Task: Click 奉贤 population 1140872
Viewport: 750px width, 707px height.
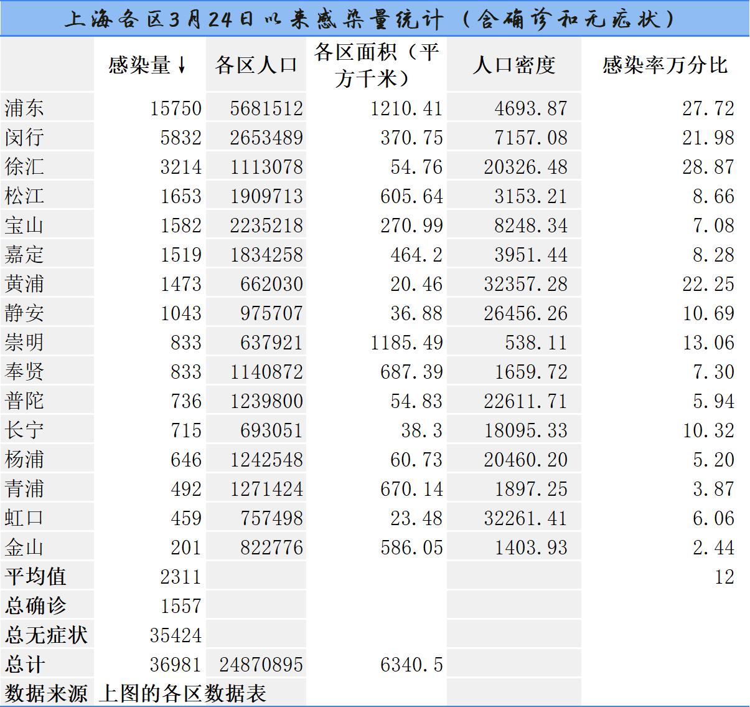Action: 266,372
